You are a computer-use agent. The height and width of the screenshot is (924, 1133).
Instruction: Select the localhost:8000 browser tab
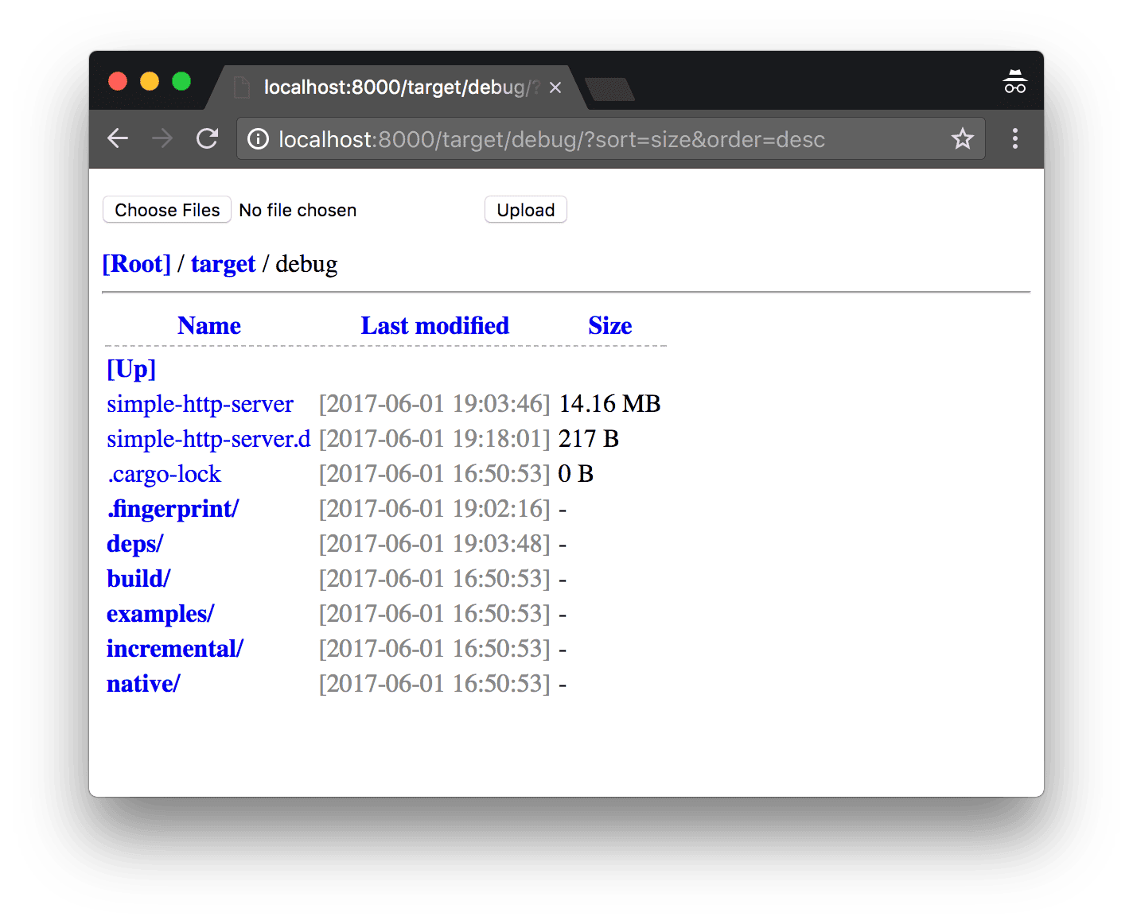tap(390, 87)
